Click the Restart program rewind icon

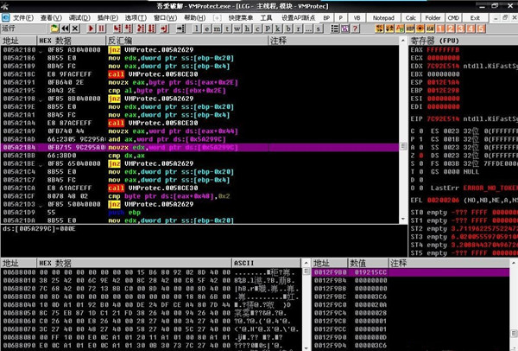tap(65, 29)
